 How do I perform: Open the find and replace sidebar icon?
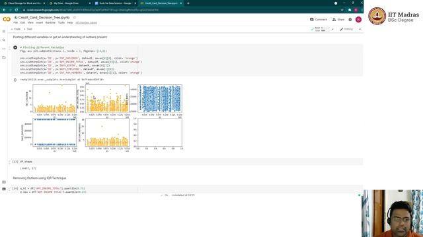4,40
